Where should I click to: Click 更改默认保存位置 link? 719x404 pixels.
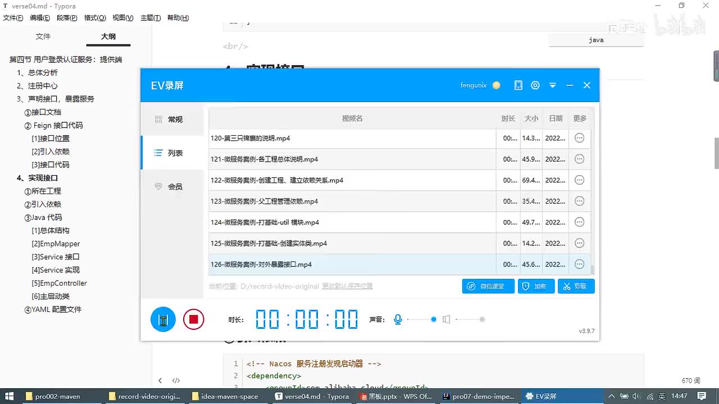tap(347, 286)
